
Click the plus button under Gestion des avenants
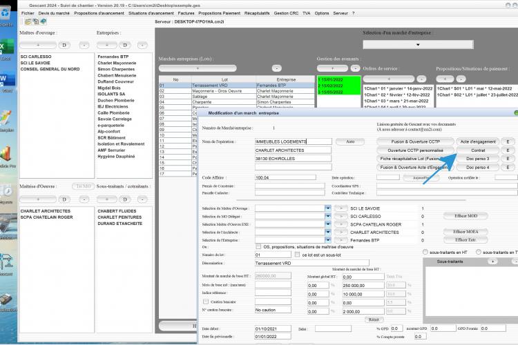point(332,68)
